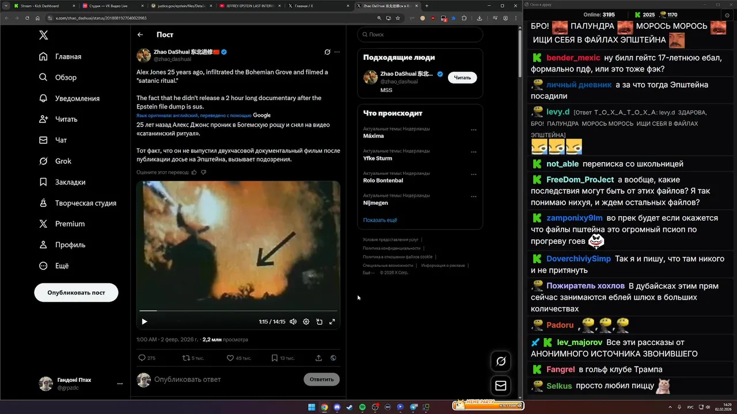This screenshot has height=414, width=737.
Task: Click the Опубликовать пост button
Action: coord(76,292)
